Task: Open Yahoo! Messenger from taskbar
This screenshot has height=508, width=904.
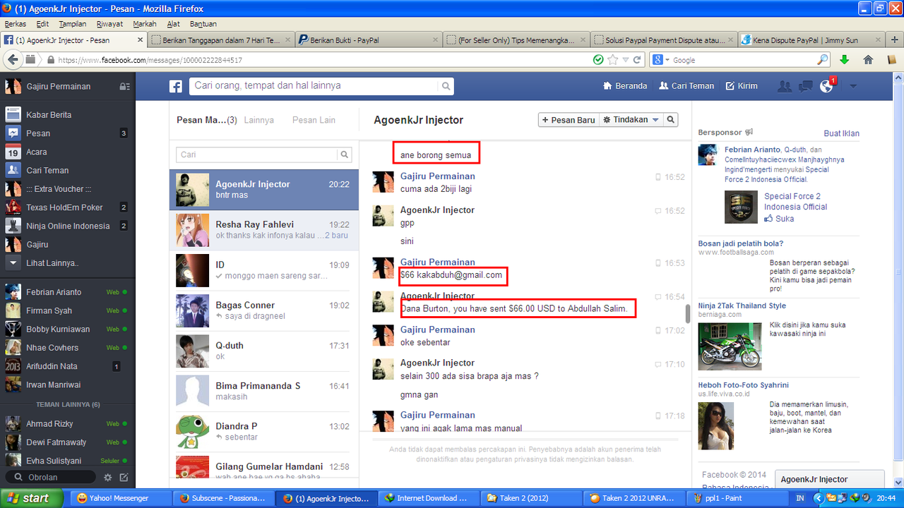Action: [x=120, y=498]
